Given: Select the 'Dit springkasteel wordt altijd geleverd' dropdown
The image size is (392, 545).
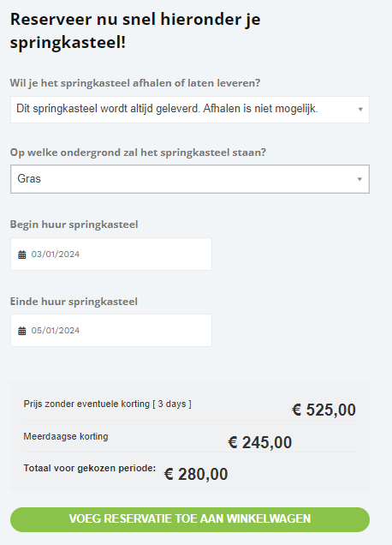Looking at the screenshot, I should coord(190,110).
